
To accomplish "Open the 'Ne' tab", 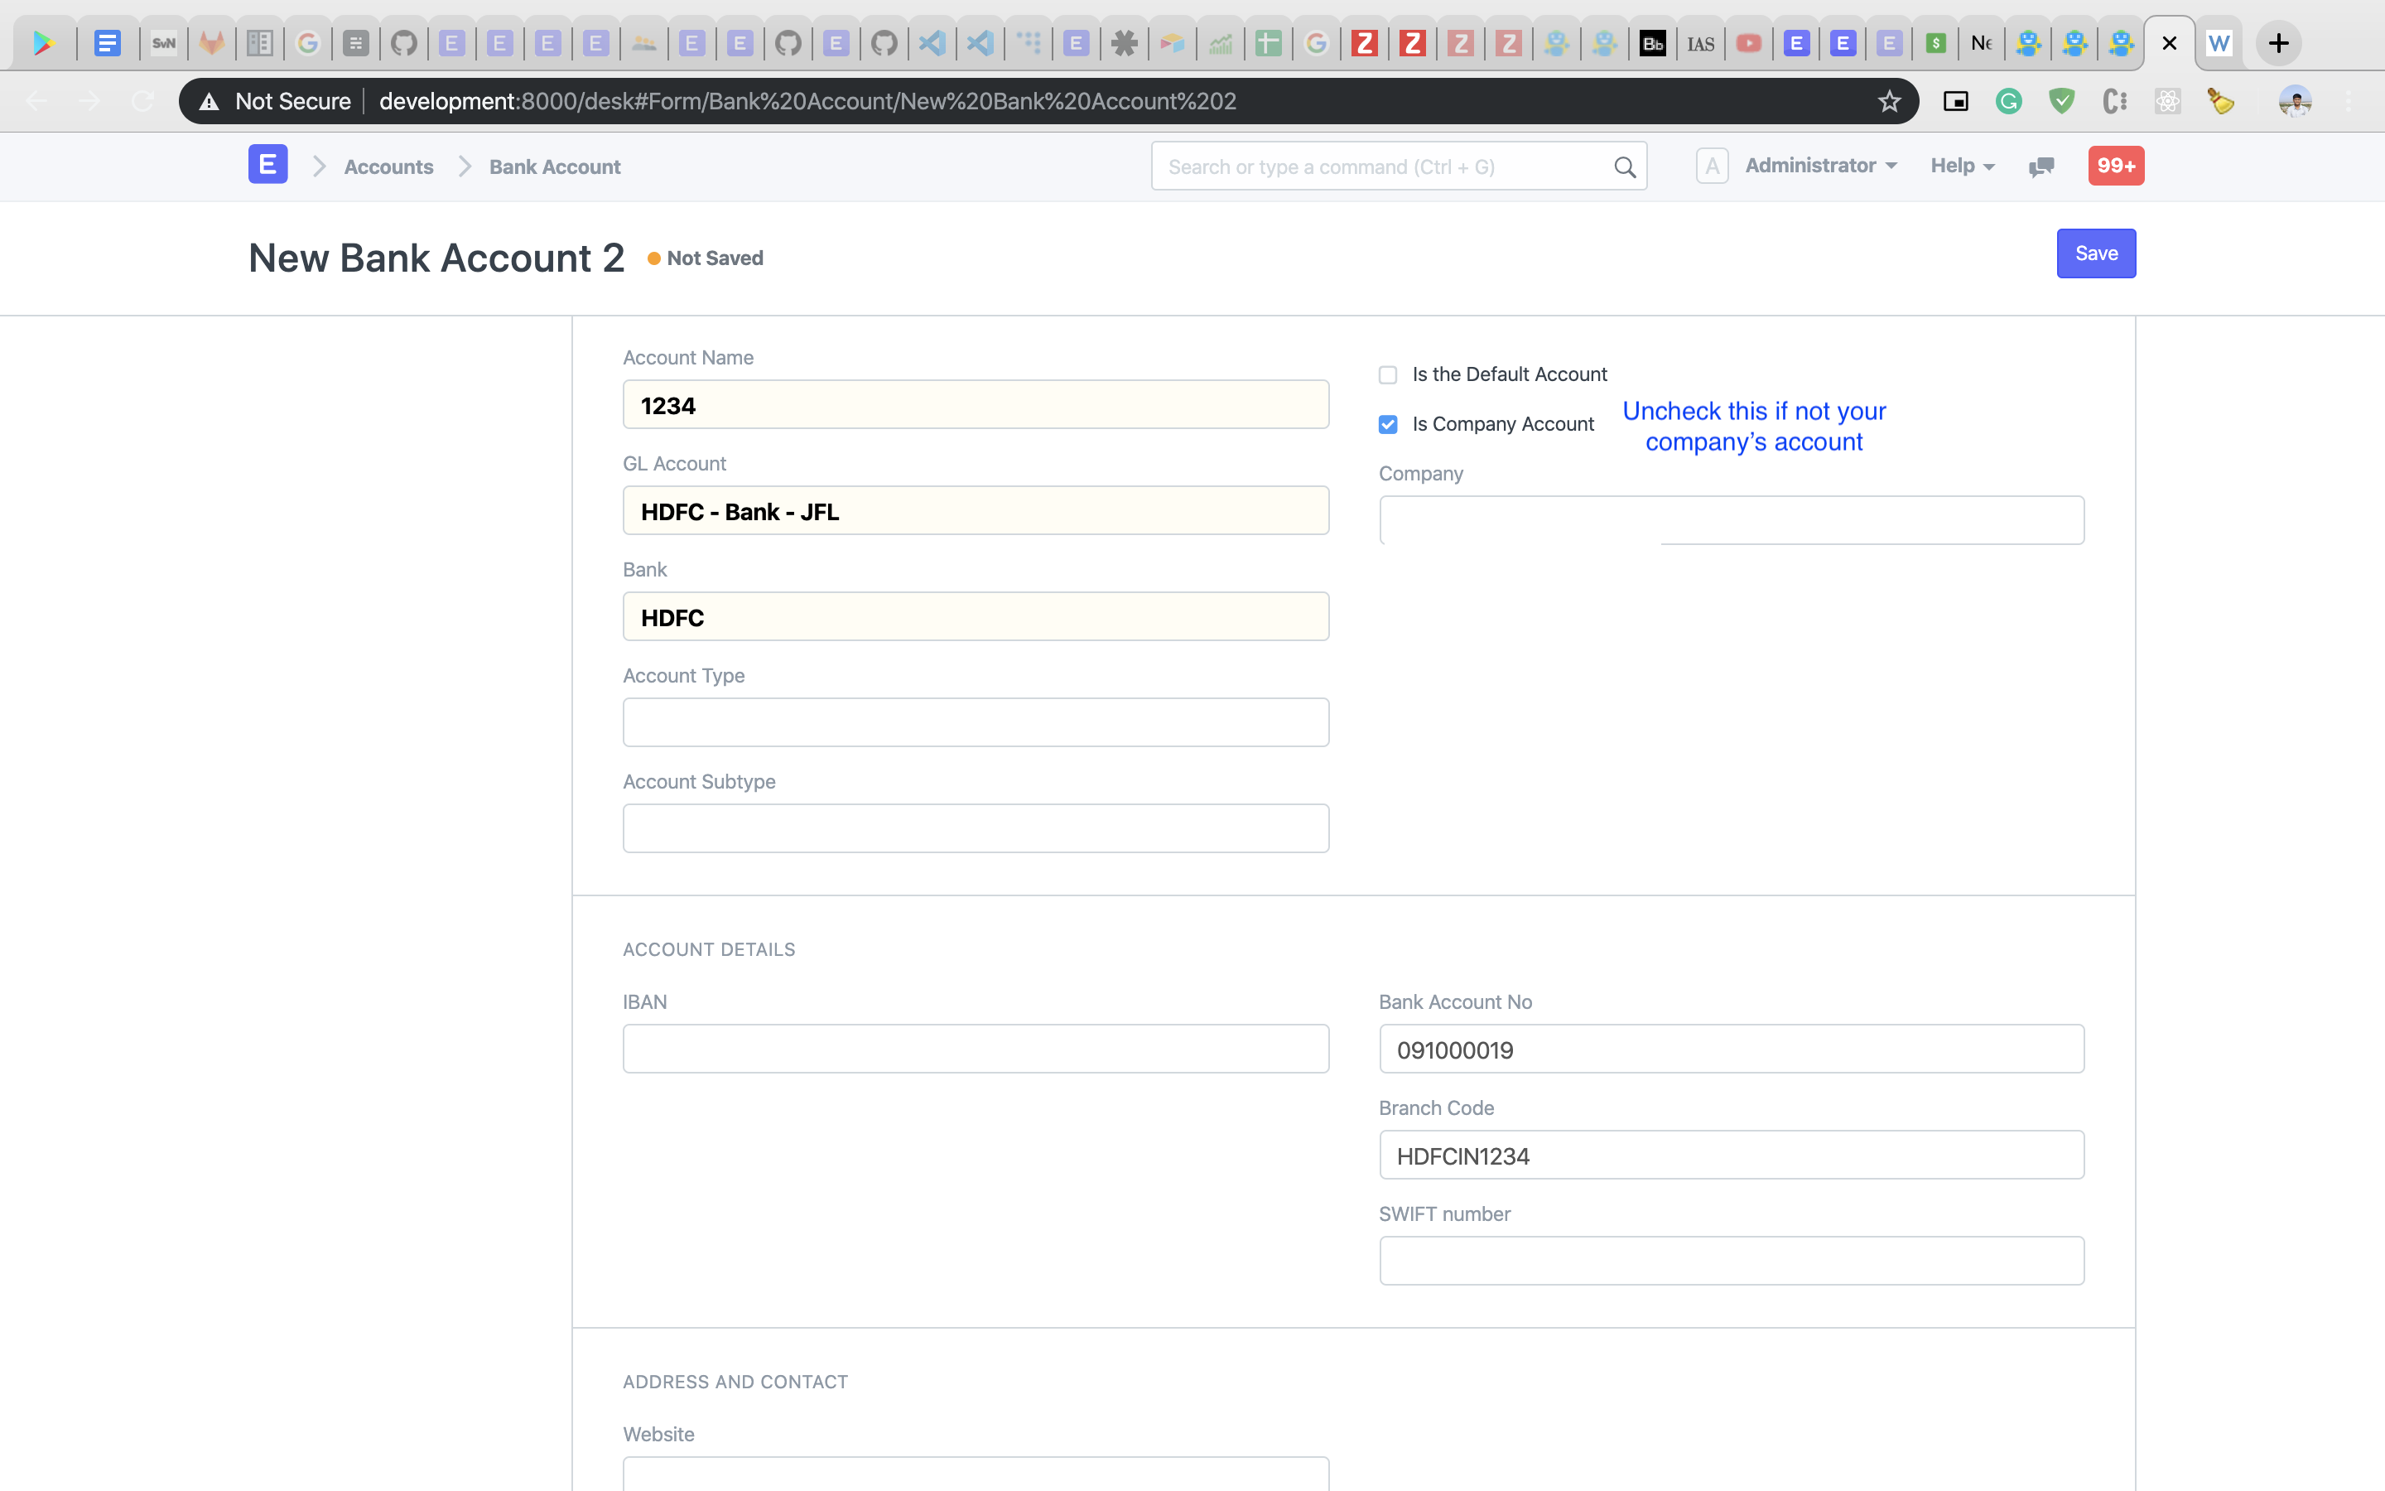I will pos(1982,43).
